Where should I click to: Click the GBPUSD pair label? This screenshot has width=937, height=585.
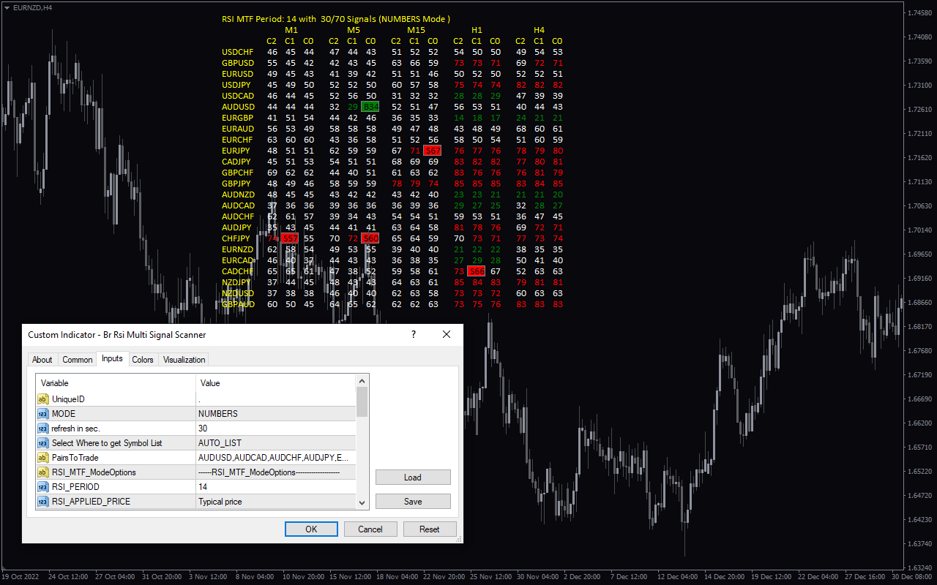pos(238,63)
